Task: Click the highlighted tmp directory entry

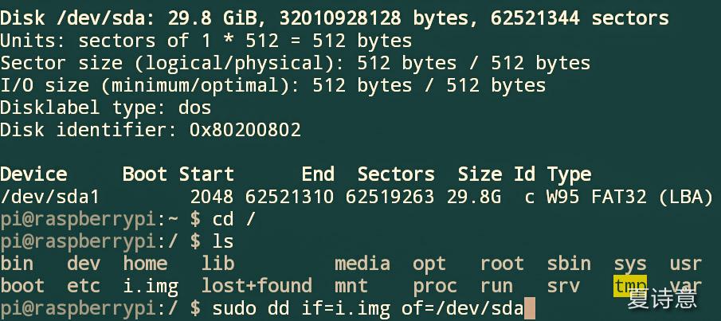Action: click(630, 286)
